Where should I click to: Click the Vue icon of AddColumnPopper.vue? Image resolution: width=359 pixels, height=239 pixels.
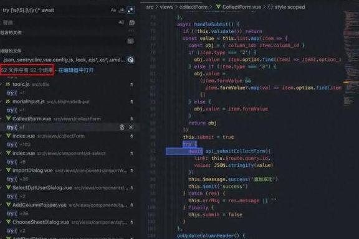[9, 205]
